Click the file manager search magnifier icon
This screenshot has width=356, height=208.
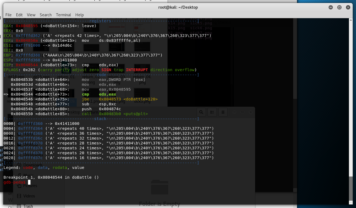201,112
